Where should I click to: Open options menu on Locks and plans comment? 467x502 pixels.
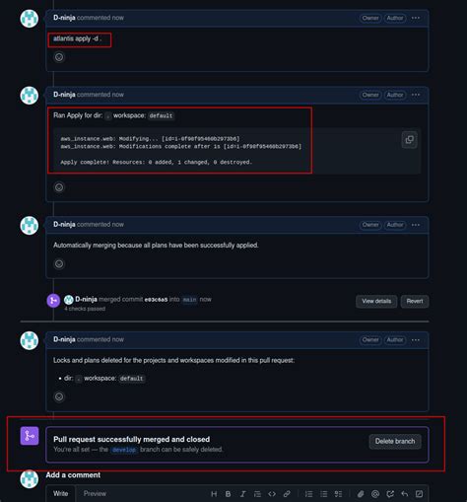pos(416,339)
